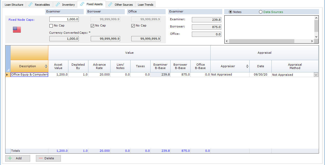Click the Delete button below the grid
Screen dimensions: 325x165
[48, 158]
